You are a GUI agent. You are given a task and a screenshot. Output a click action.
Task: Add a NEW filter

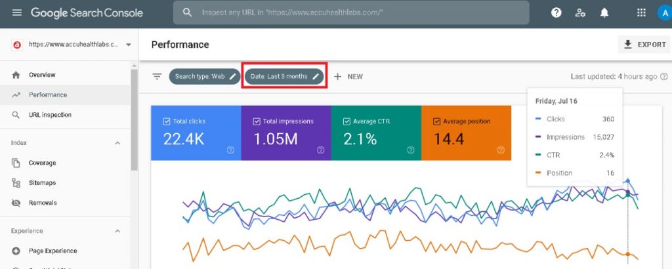(x=348, y=77)
